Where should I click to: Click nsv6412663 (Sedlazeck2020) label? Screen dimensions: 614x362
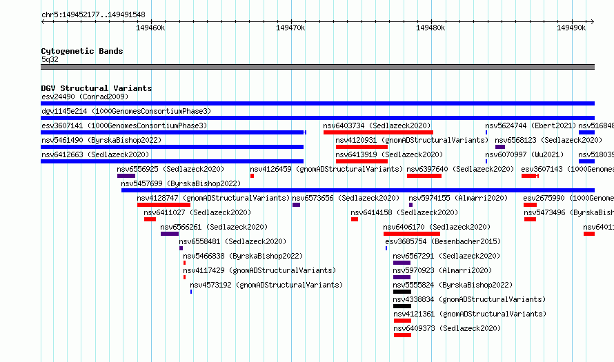click(95, 154)
